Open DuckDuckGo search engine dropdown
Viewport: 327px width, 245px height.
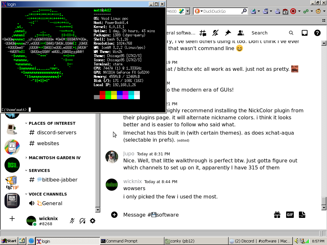point(199,11)
